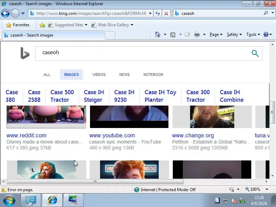Image resolution: width=276 pixels, height=207 pixels.
Task: Select the Case IH Steiger suggestion
Action: tap(94, 96)
